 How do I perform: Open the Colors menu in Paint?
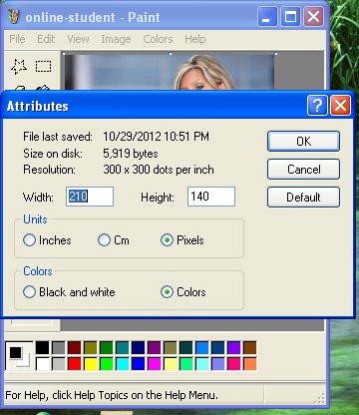(x=158, y=39)
